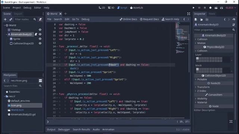The image size is (239, 134).
Task: Toggle visibility of KinematicBody2D node
Action: [x=40, y=34]
